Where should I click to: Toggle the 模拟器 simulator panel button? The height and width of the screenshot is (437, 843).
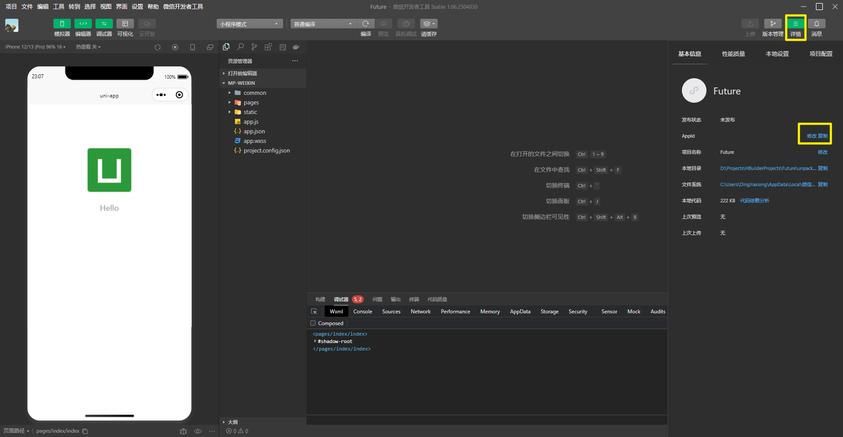pos(62,24)
